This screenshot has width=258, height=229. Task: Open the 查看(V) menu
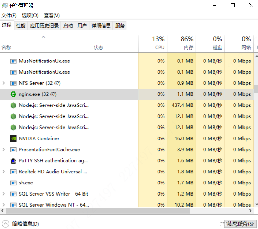pyautogui.click(x=52, y=16)
